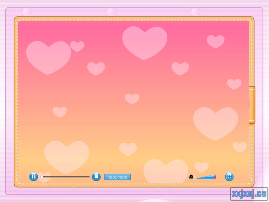Enter fullscreen with the expand icon
Viewport: 269px width, 202px height.
coord(229,177)
